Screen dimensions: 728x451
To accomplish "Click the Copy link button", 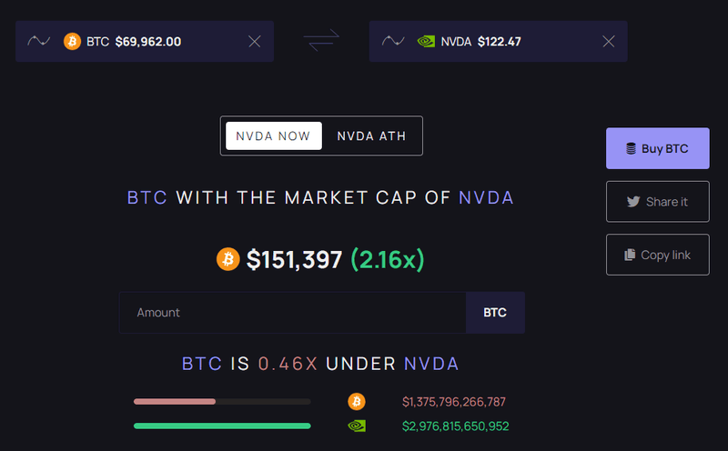I will coord(657,255).
